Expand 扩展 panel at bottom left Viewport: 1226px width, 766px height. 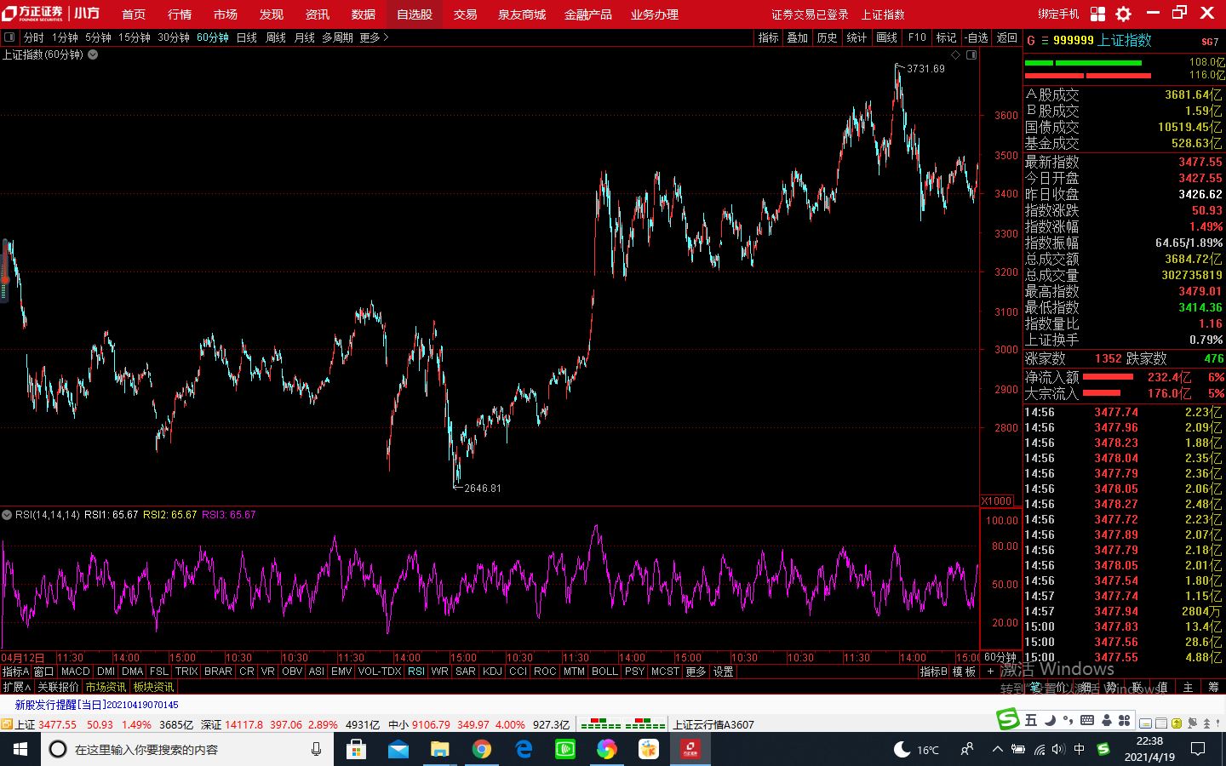(17, 687)
